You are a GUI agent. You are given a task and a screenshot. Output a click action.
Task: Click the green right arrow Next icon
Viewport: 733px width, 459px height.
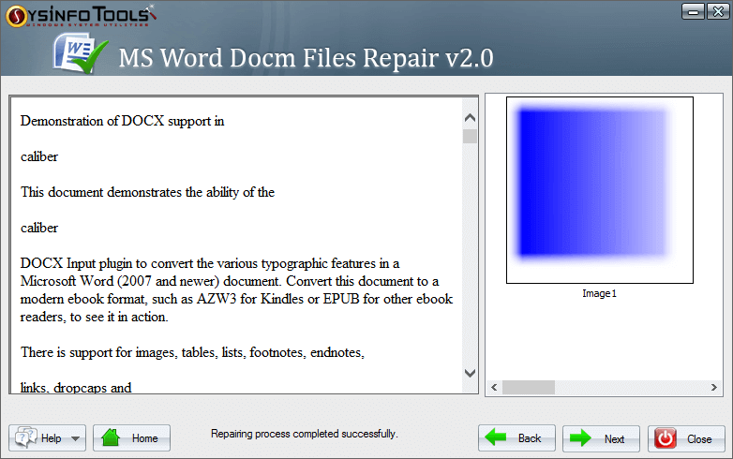click(x=580, y=438)
